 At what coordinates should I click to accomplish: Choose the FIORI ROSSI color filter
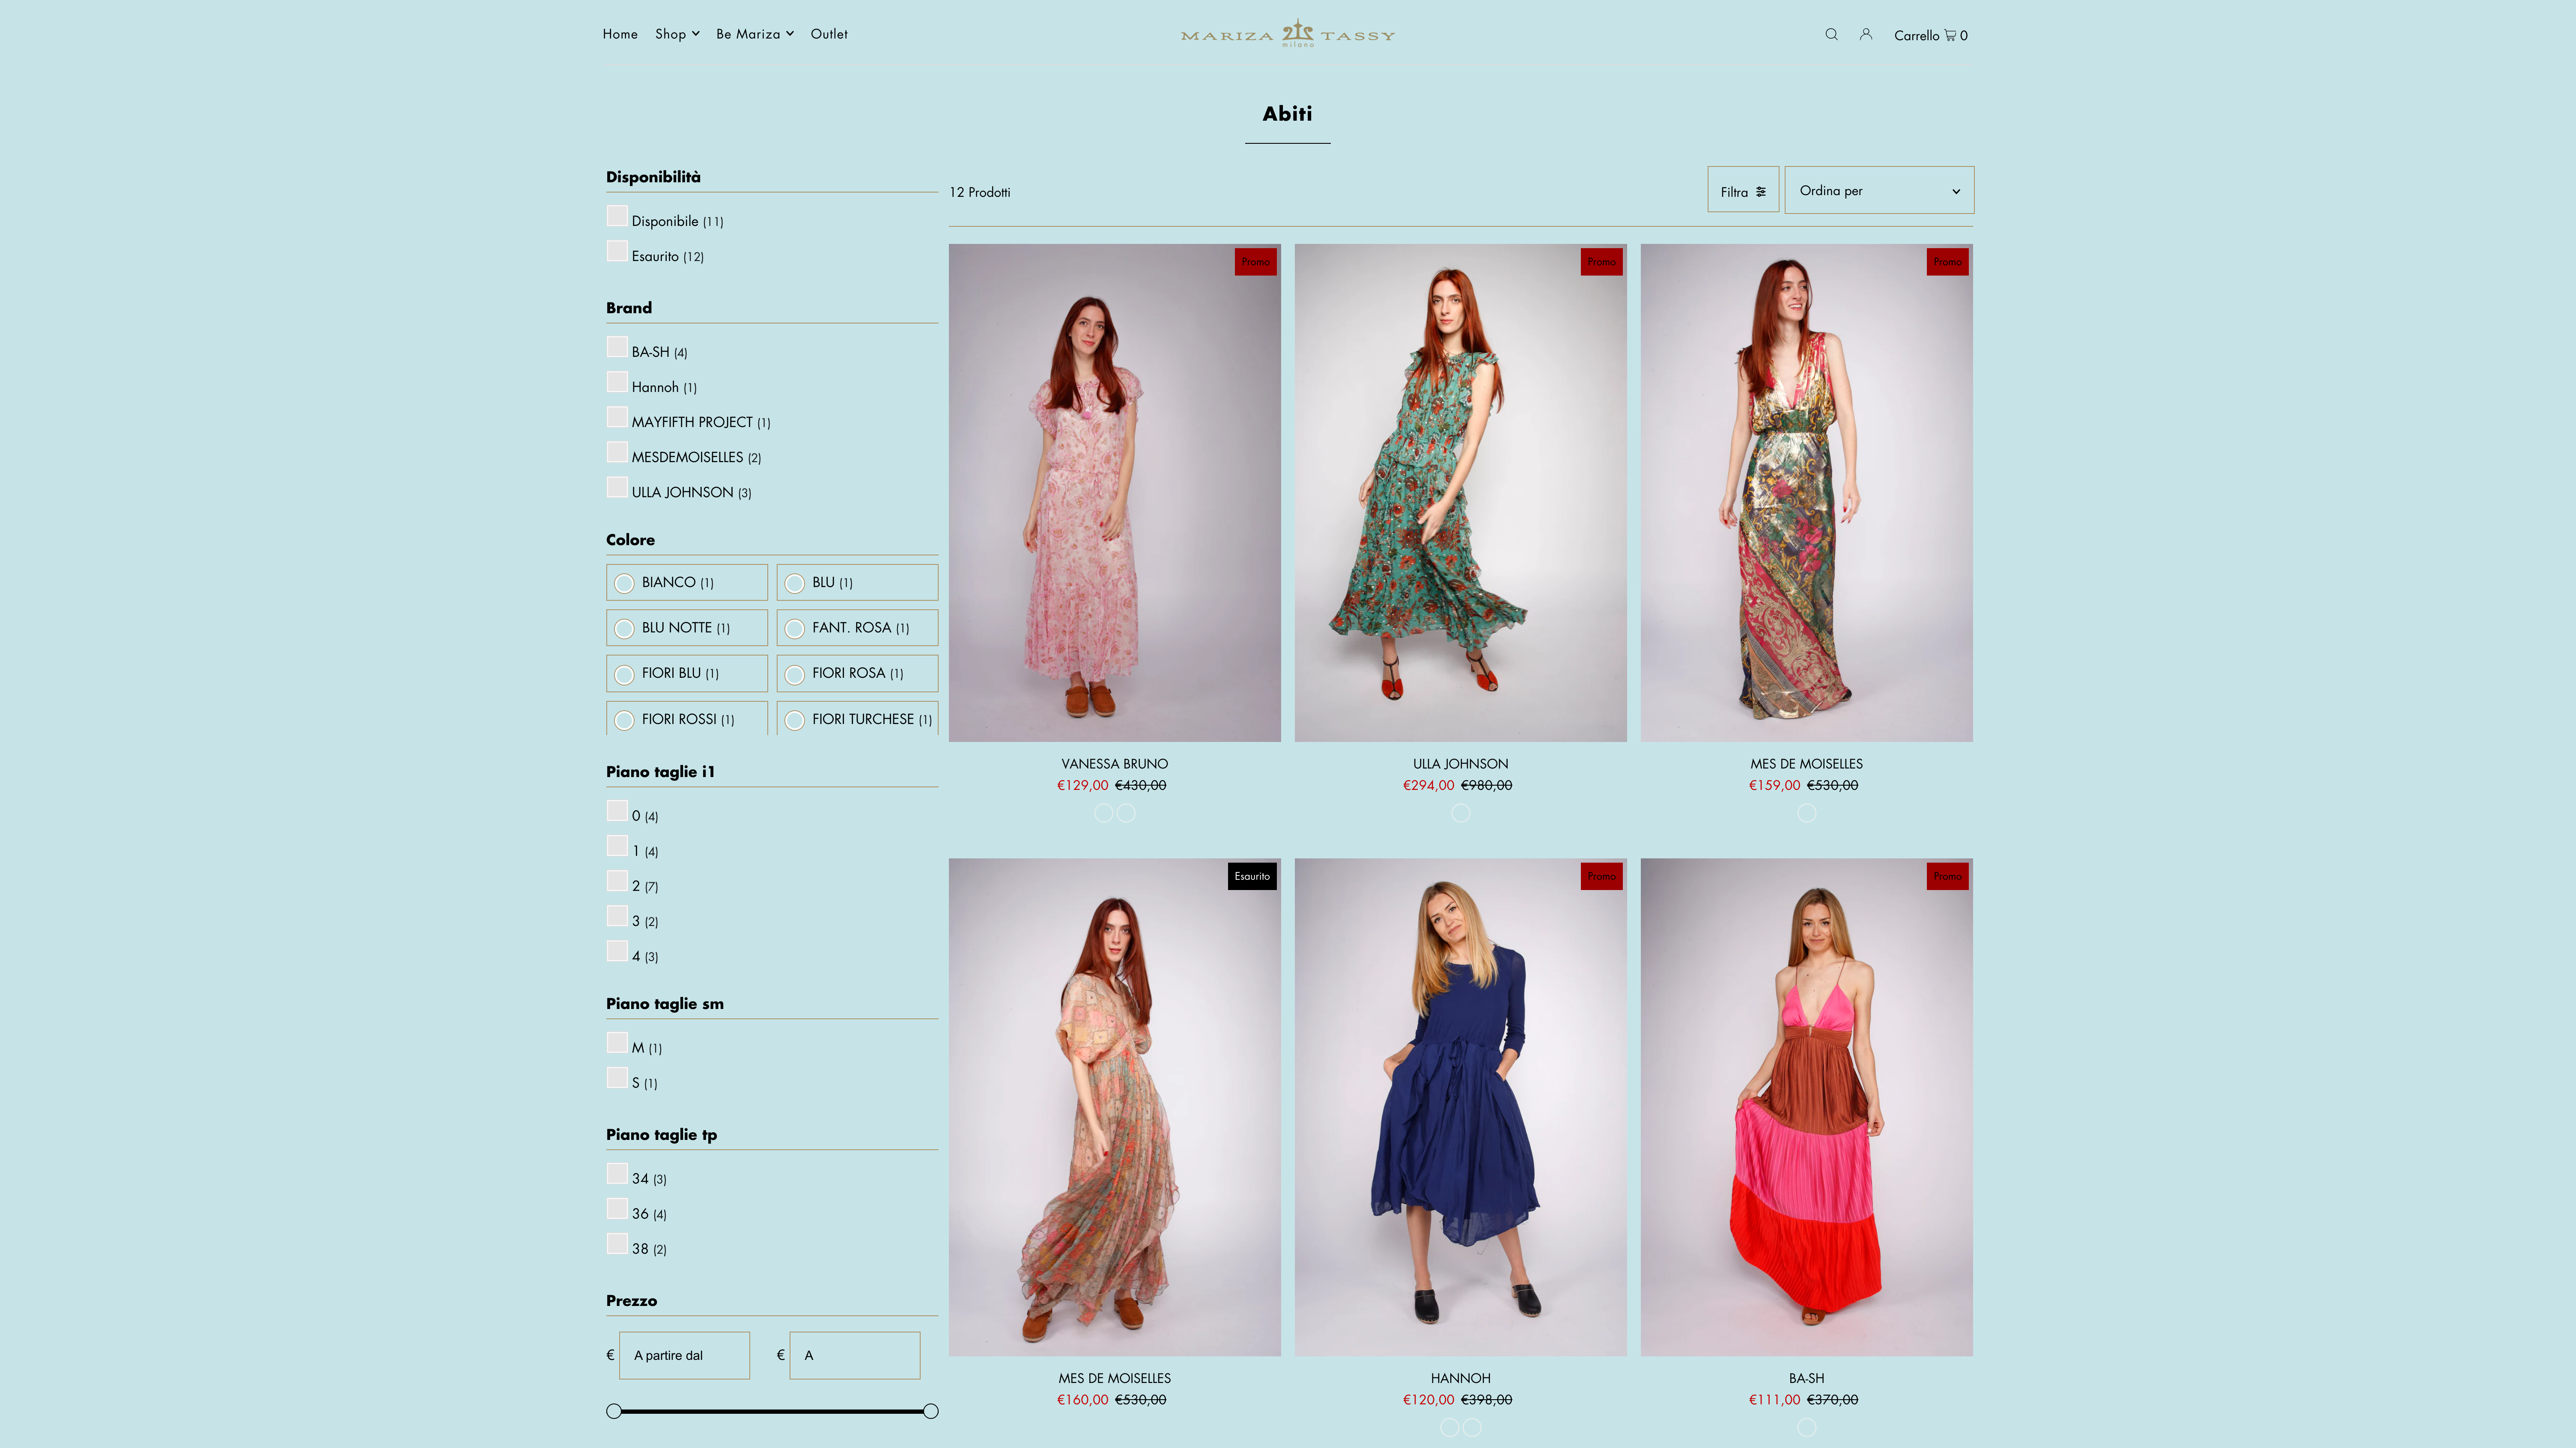687,718
